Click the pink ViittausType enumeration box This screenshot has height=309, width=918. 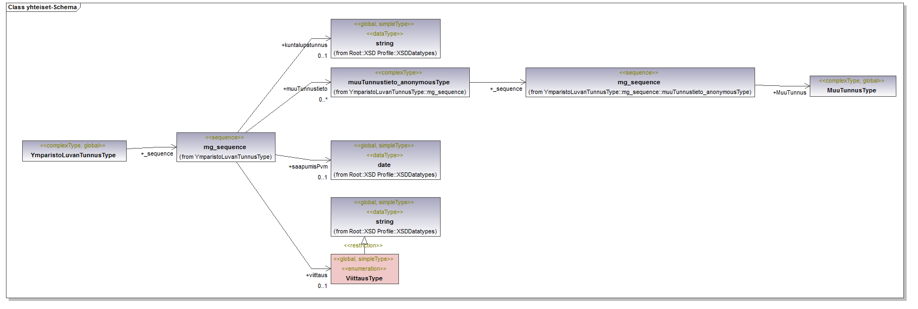point(364,269)
